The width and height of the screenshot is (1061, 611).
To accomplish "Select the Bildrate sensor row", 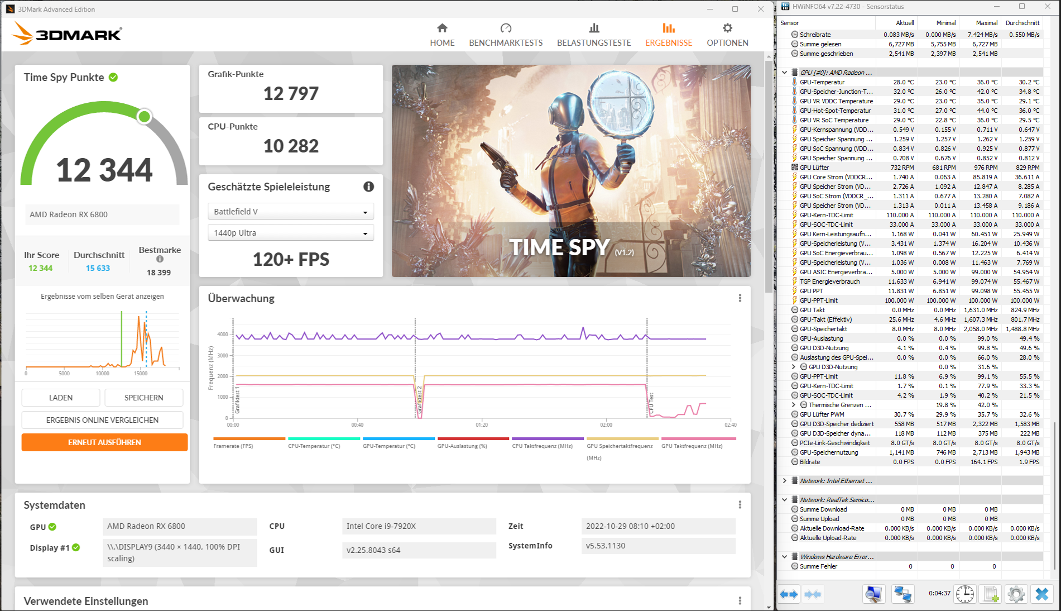I will 910,462.
